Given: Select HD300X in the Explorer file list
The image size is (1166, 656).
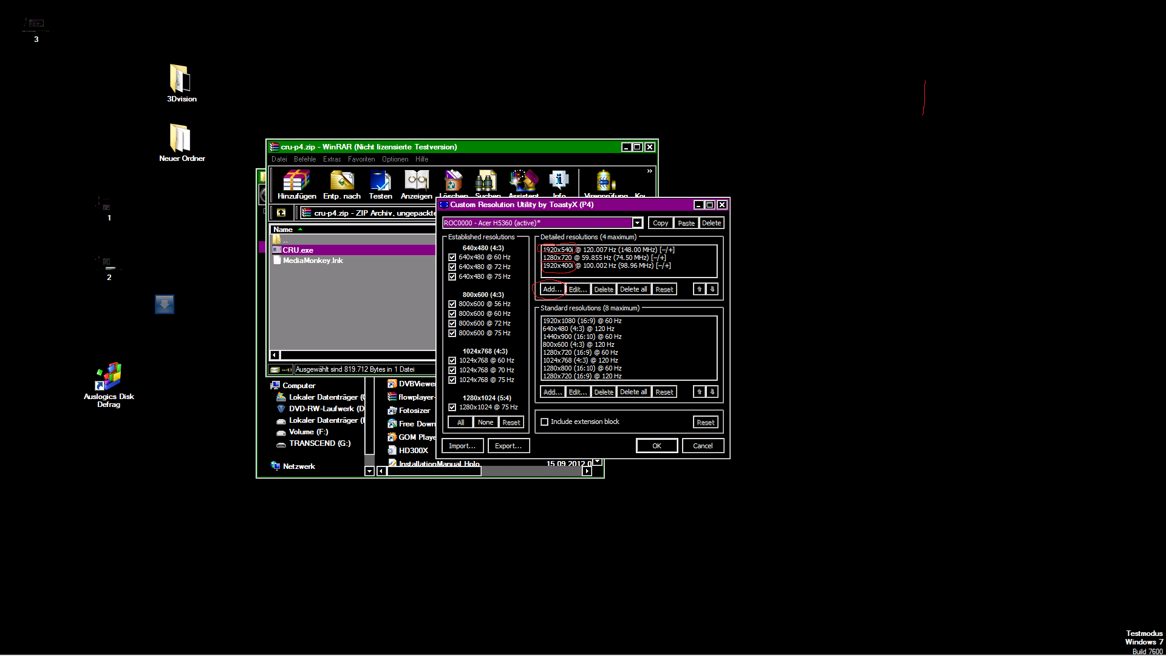Looking at the screenshot, I should [408, 451].
